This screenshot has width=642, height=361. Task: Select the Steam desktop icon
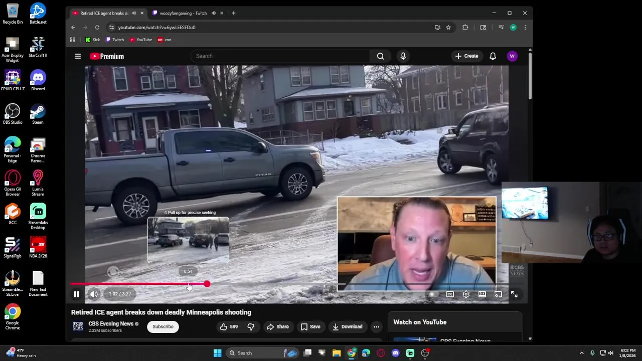coord(38,114)
